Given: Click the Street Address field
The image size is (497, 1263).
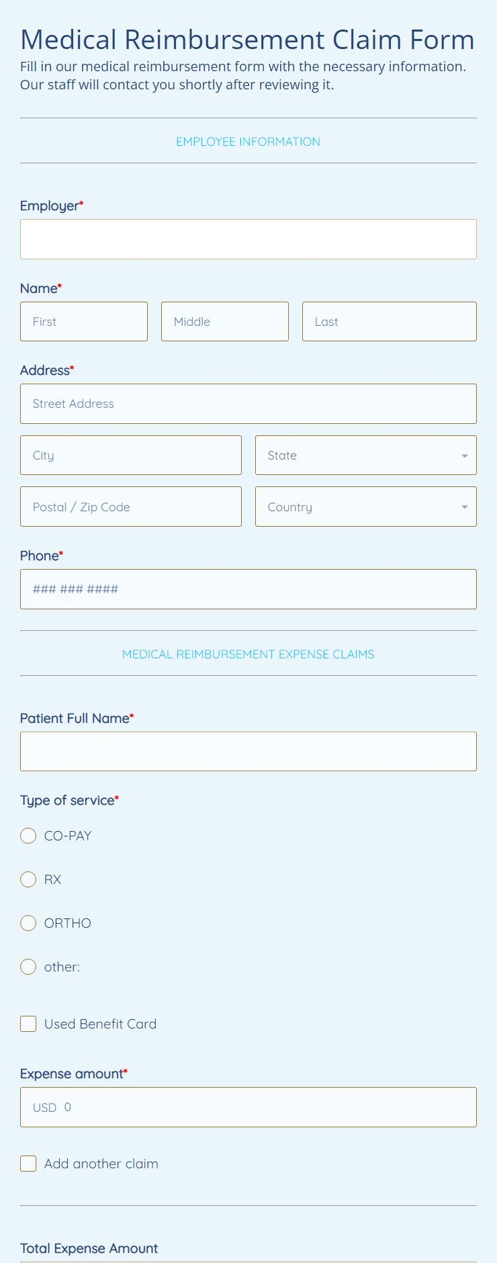Looking at the screenshot, I should click(x=248, y=403).
